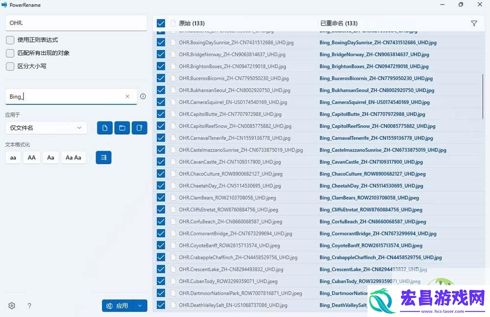The height and width of the screenshot is (317, 490).
Task: Click the 原始 (133) column header
Action: (192, 23)
